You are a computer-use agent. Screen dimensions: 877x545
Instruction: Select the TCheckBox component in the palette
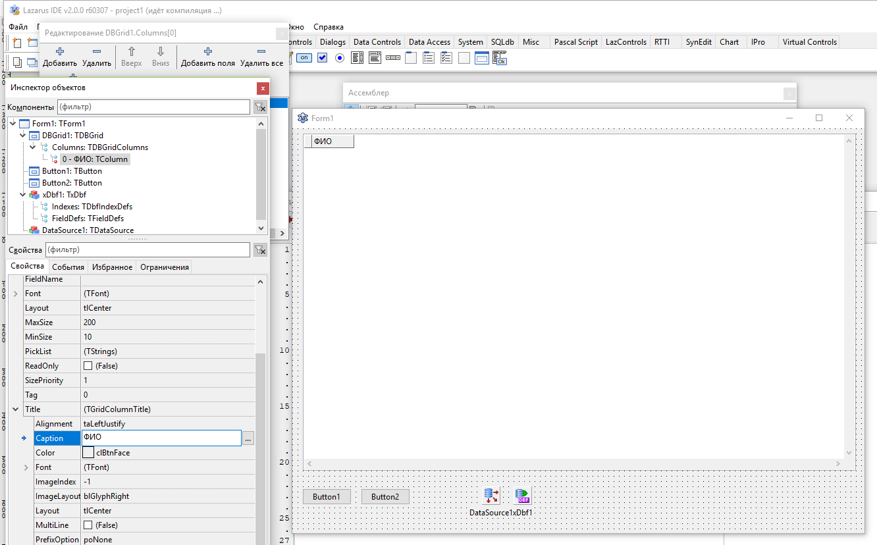pyautogui.click(x=322, y=58)
